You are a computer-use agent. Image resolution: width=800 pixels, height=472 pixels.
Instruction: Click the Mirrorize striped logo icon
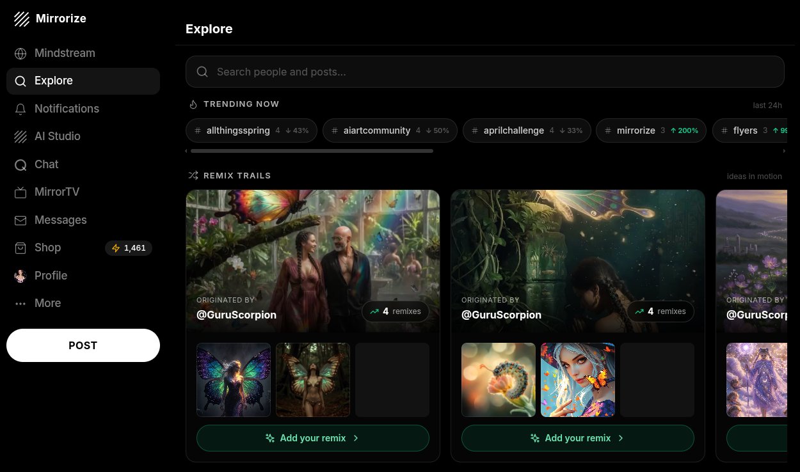[22, 19]
